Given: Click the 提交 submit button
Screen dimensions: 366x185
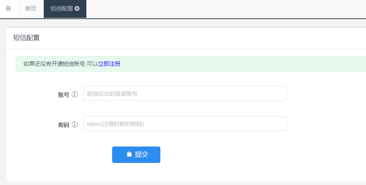Looking at the screenshot, I should point(136,155).
